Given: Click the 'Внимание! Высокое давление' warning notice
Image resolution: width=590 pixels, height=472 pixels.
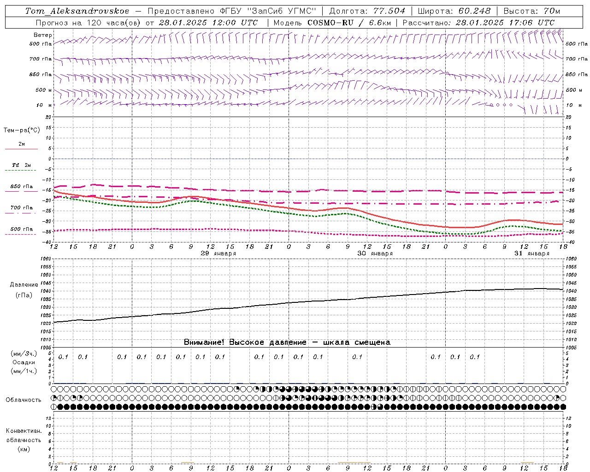Looking at the screenshot, I should tap(245, 342).
